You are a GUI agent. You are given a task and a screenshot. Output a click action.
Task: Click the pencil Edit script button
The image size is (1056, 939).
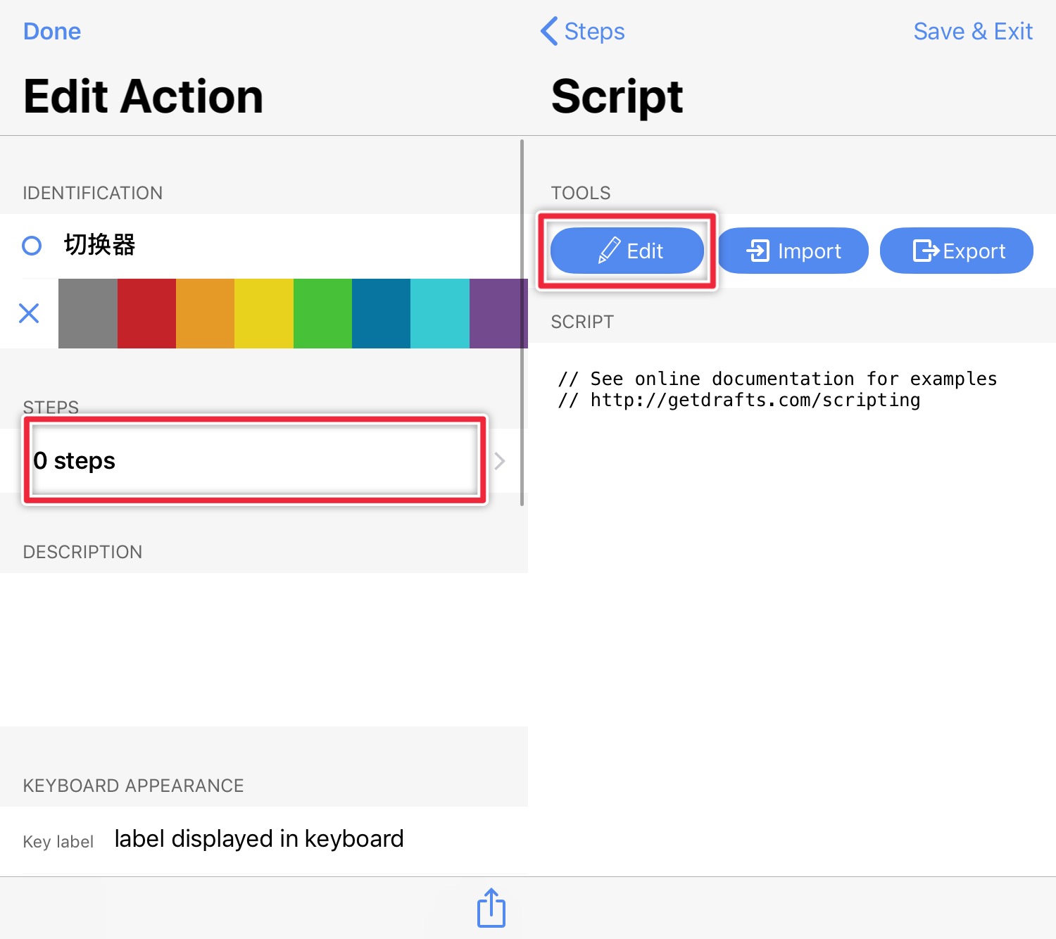click(627, 251)
